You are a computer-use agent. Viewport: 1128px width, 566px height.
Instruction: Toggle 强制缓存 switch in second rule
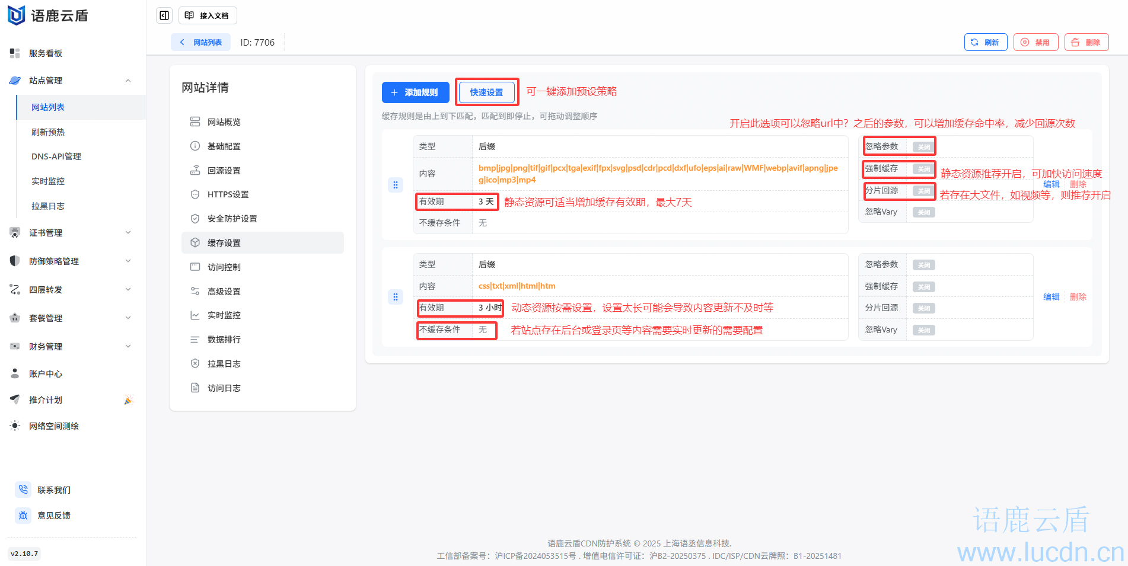tap(923, 287)
